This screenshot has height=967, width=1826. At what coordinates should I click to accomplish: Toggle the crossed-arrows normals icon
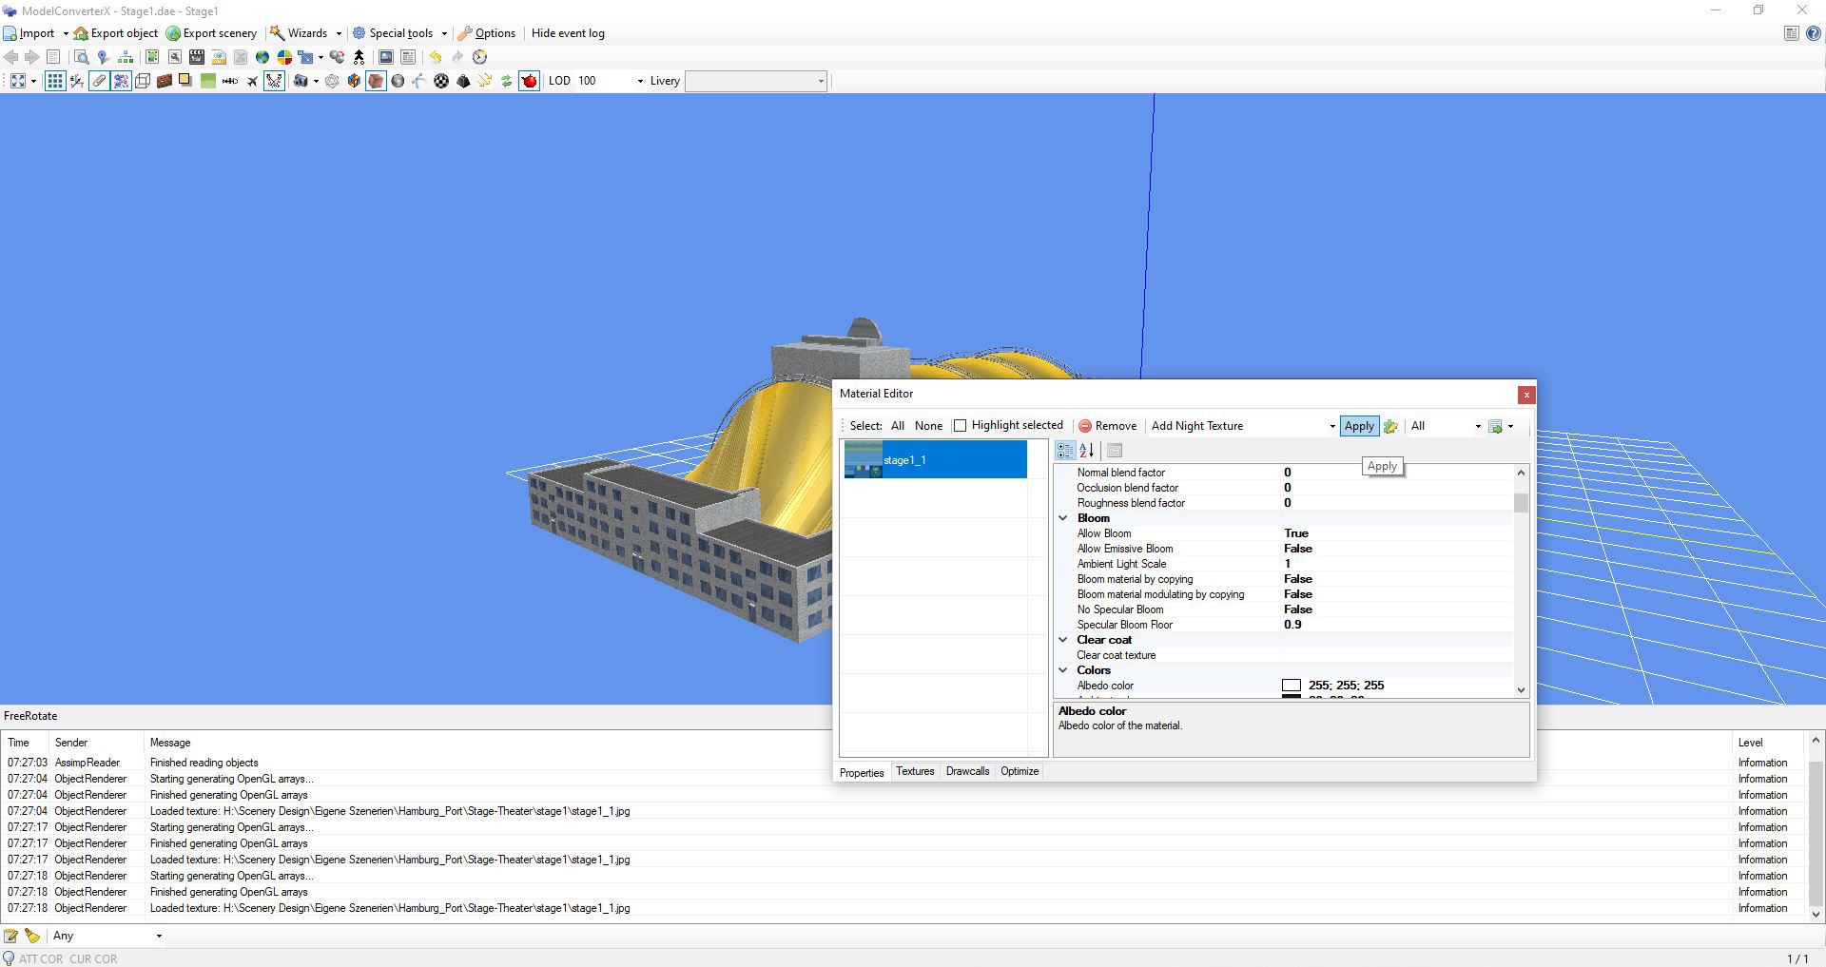(274, 81)
